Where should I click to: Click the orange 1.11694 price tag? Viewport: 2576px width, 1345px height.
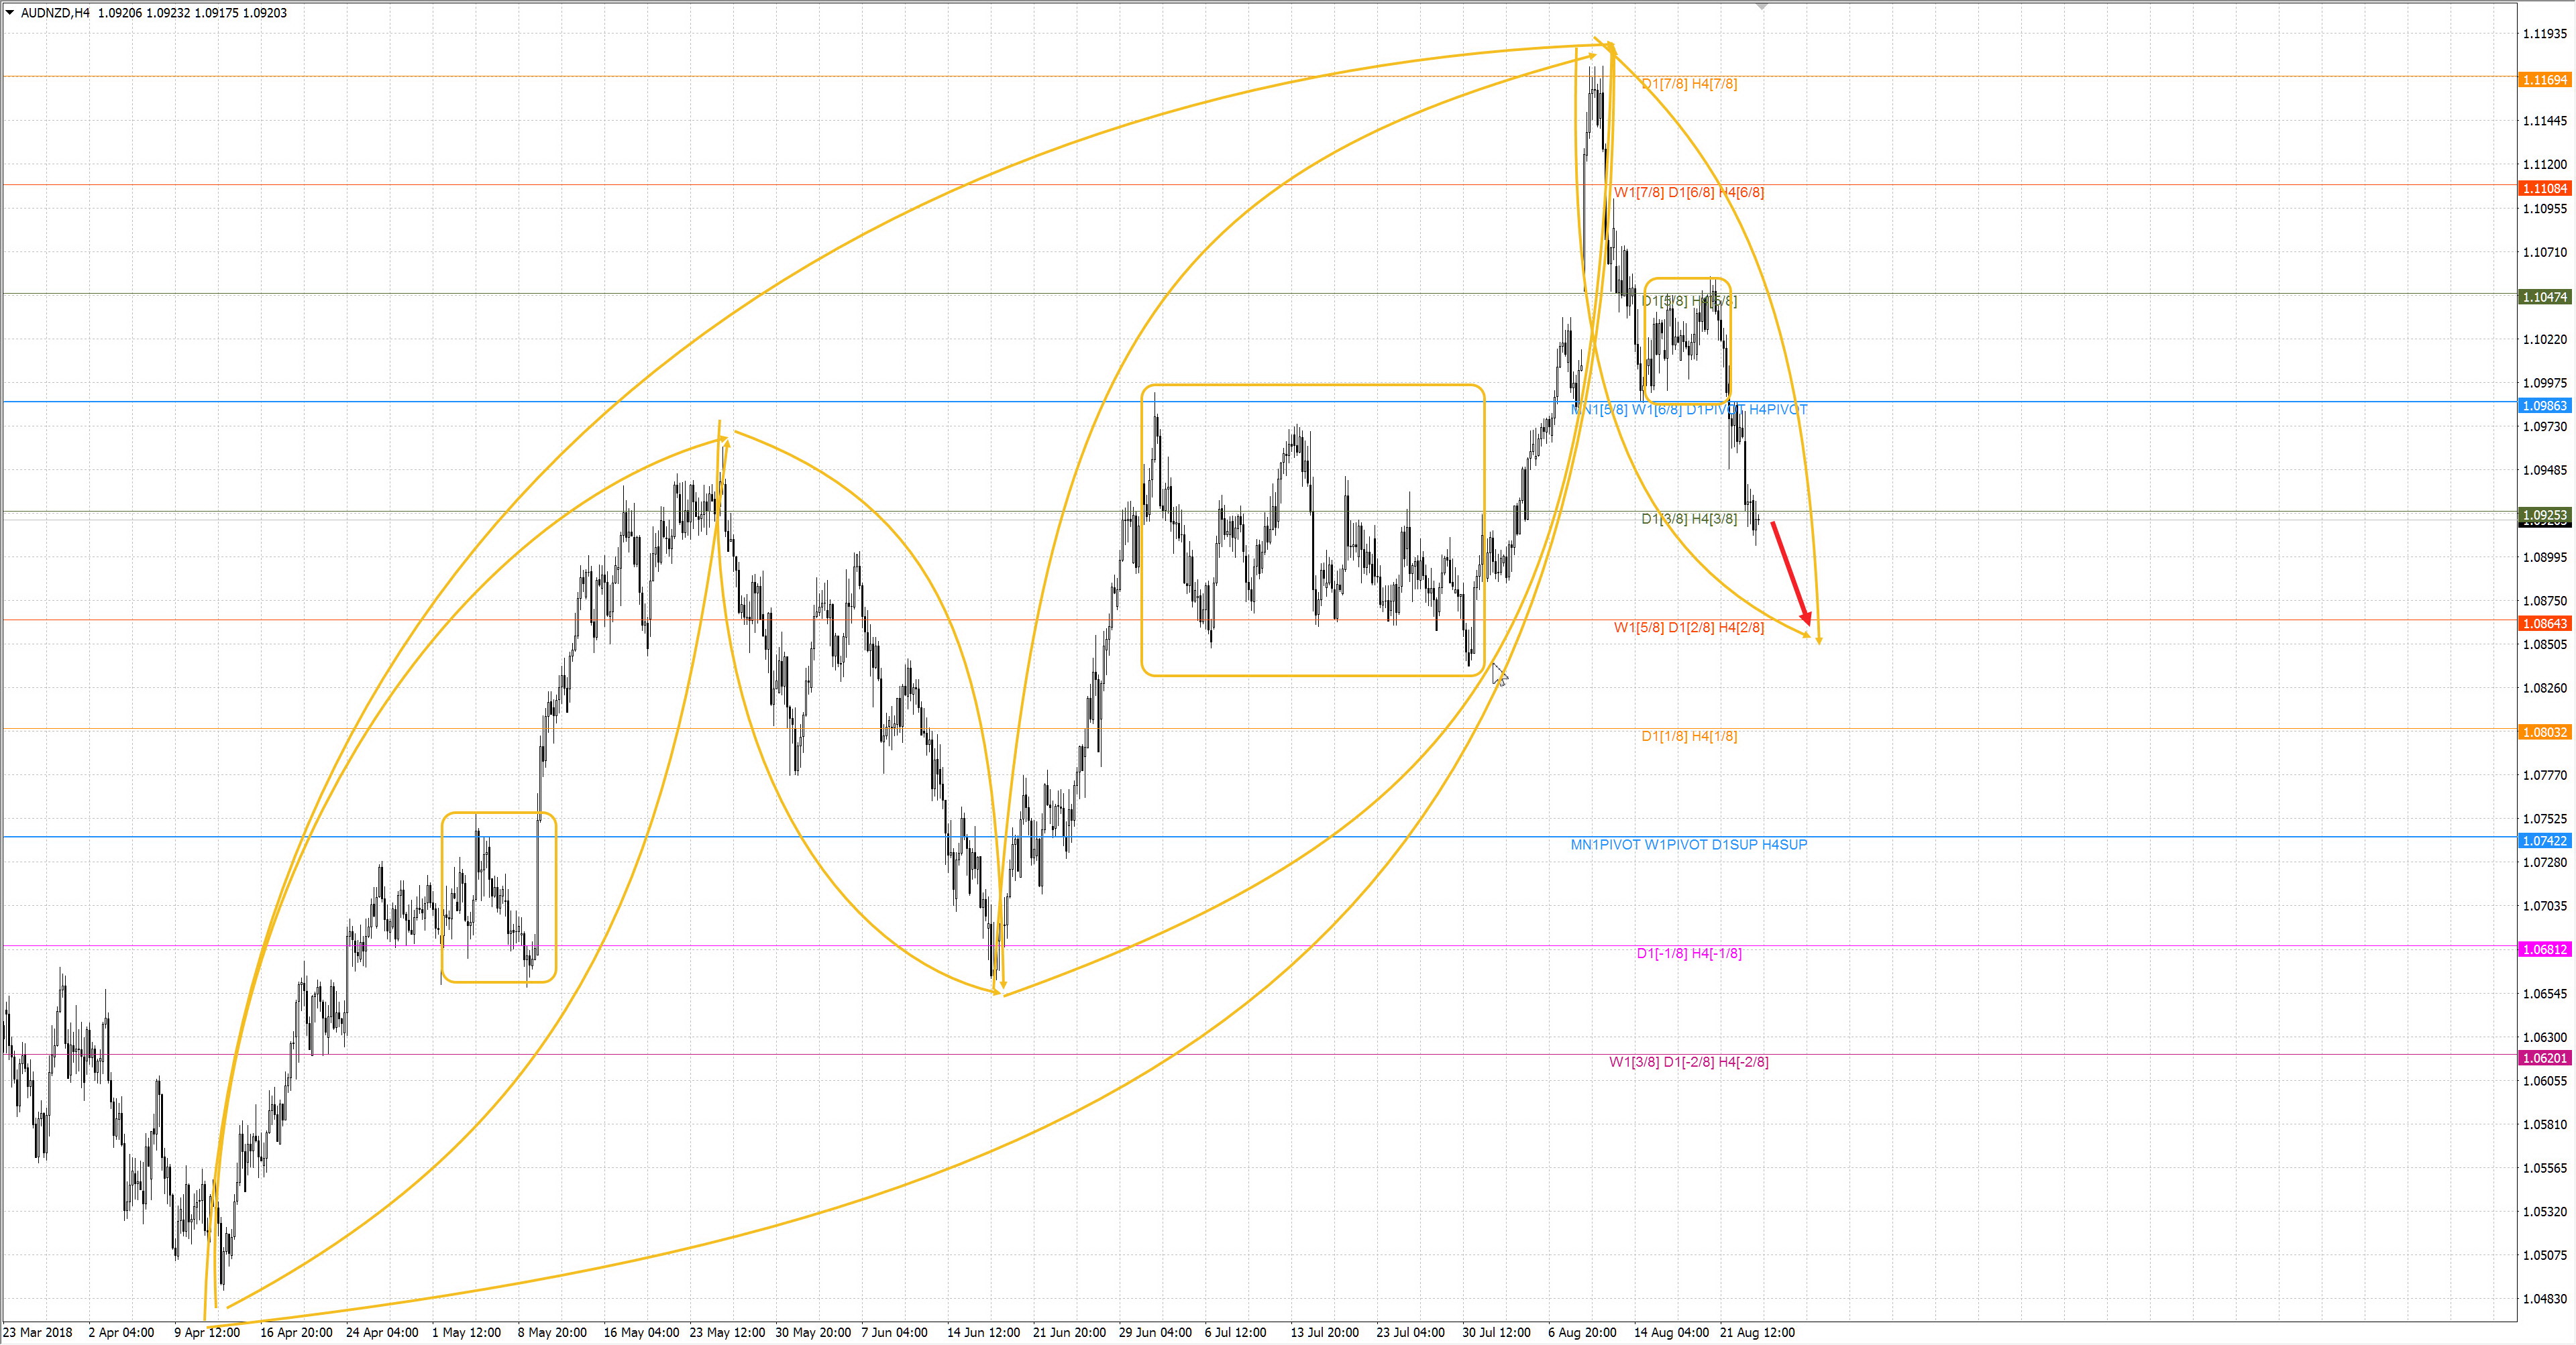[2544, 80]
